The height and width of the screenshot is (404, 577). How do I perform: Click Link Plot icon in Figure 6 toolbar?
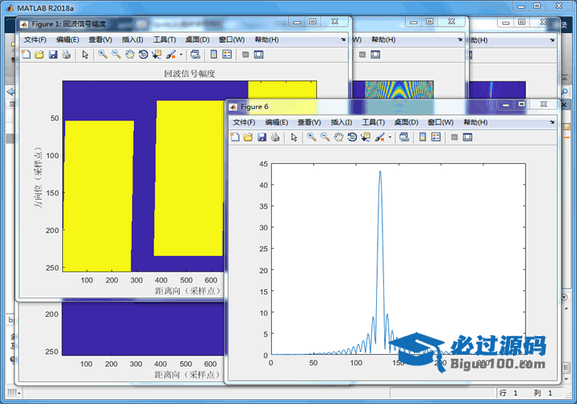pos(403,137)
